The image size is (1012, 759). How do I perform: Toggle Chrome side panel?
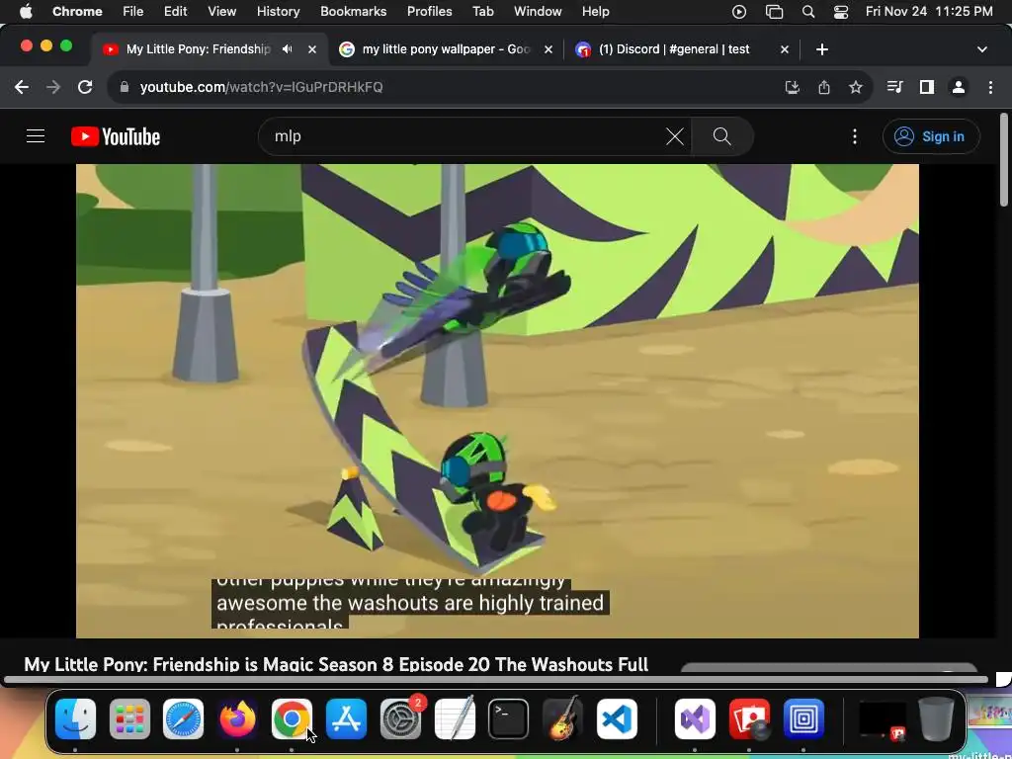[x=927, y=87]
